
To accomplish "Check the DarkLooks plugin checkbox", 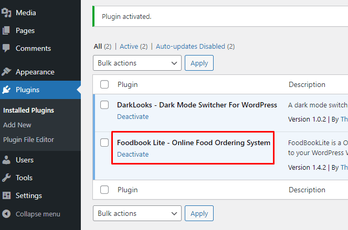I will point(104,105).
